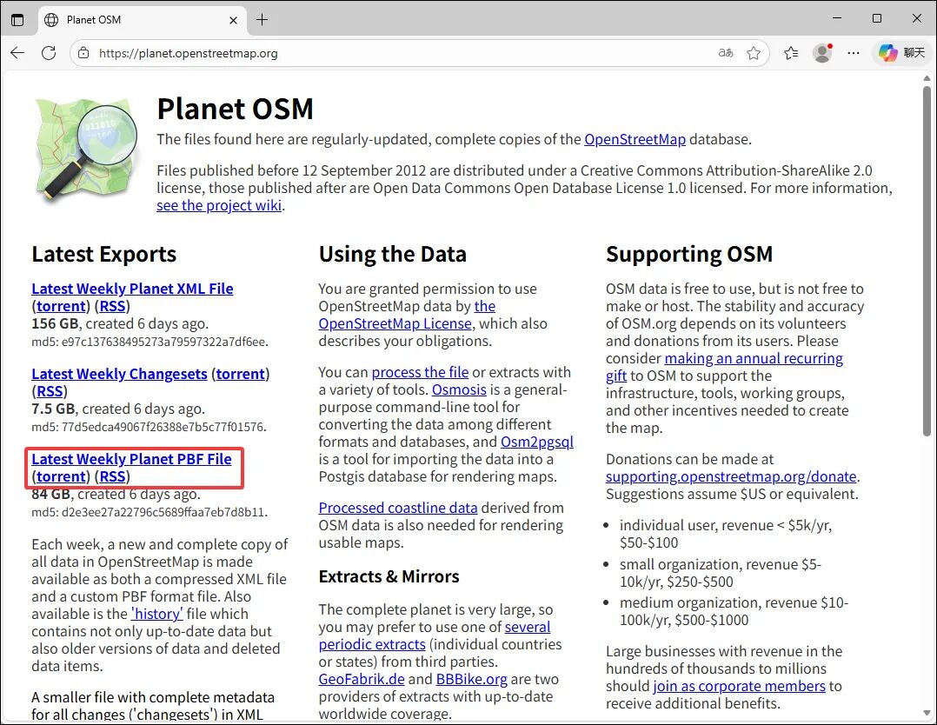
Task: Close the Planet OSM tab
Action: [233, 20]
